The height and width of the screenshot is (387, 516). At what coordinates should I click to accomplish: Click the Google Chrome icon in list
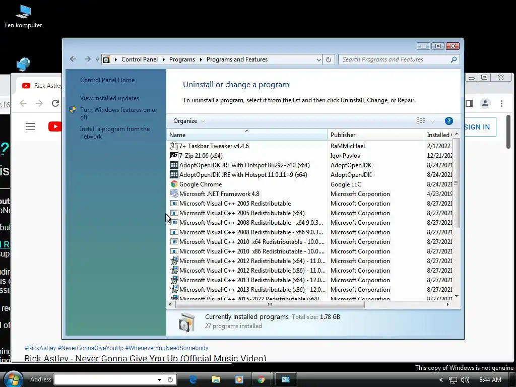click(174, 184)
